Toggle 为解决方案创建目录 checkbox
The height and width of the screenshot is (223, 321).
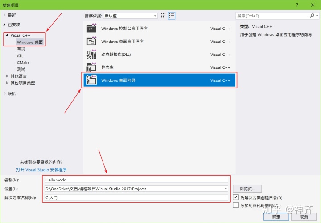click(236, 198)
